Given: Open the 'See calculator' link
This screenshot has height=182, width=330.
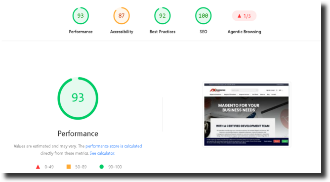Looking at the screenshot, I should pyautogui.click(x=102, y=153).
